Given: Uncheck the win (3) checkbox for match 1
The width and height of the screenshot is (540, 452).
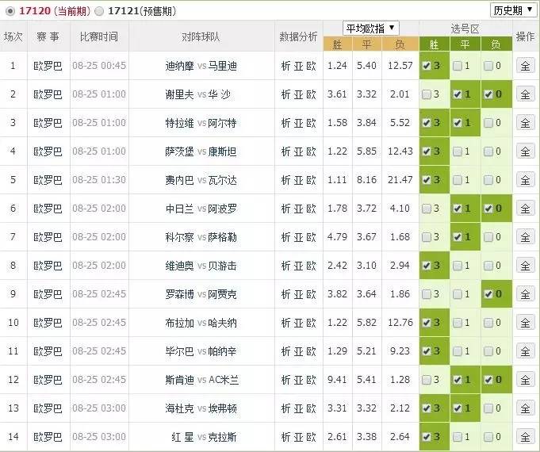Looking at the screenshot, I should tap(427, 66).
